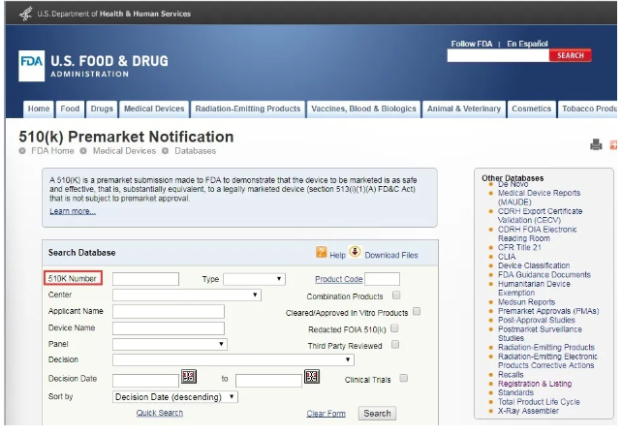Focus the 510K Number input field
622x435 pixels.
(x=145, y=279)
